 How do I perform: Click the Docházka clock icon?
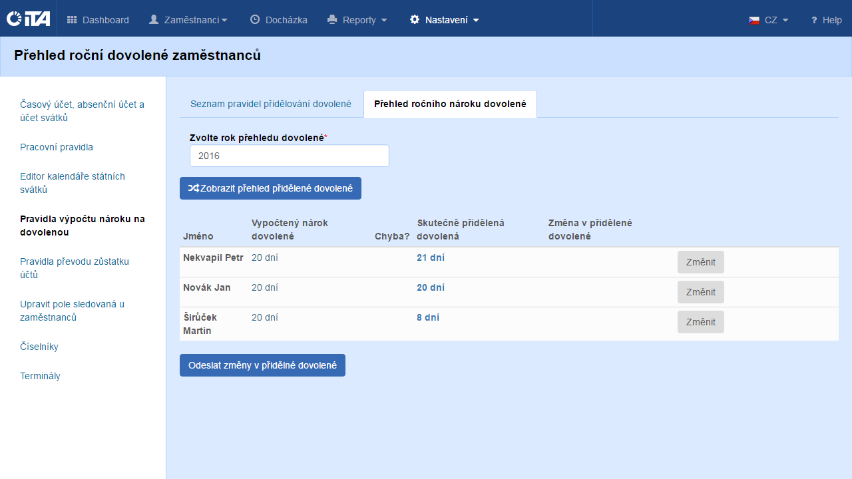pos(255,20)
